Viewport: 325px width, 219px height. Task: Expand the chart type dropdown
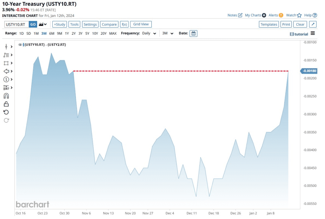pos(43,24)
